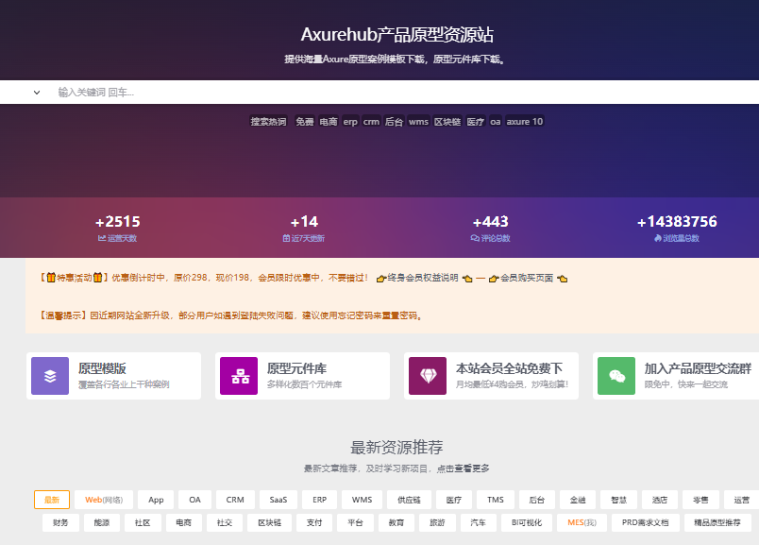Click the green chat bubble icon for 交流群

tap(616, 375)
